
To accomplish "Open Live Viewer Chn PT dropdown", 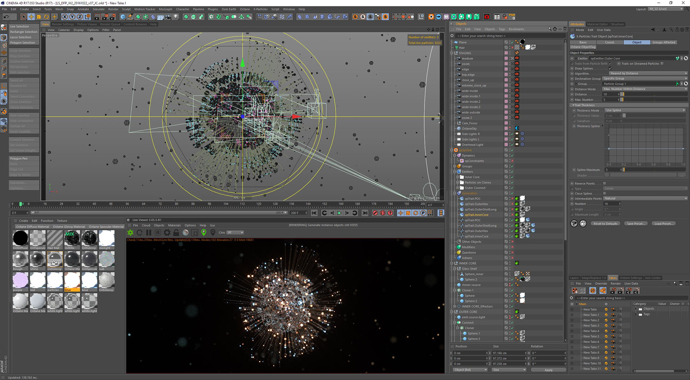I will tap(235, 233).
